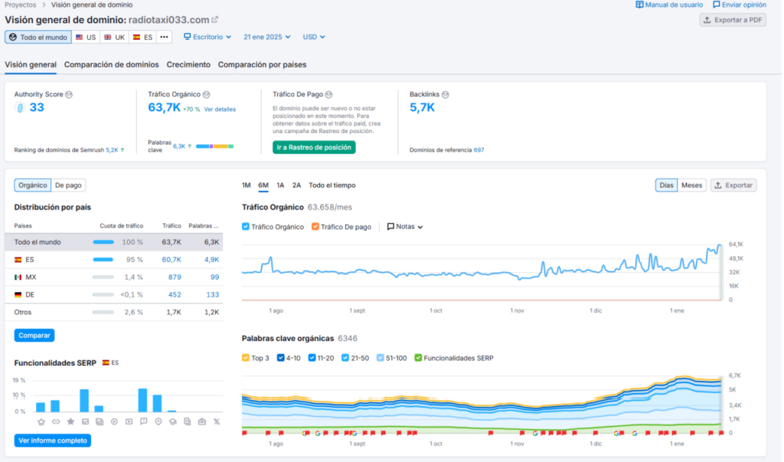Click the image pack SERP feature icon
This screenshot has width=784, height=462.
click(x=100, y=421)
